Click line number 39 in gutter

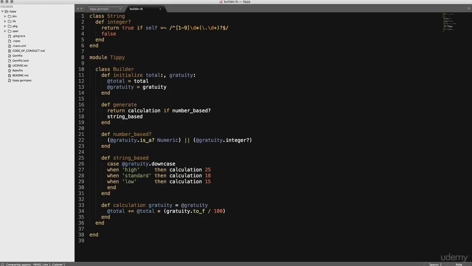coord(81,241)
